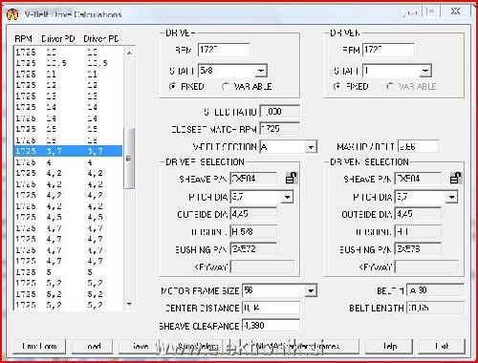Image resolution: width=478 pixels, height=363 pixels.
Task: Click the Driver Outside Dia field
Action: coord(253,214)
